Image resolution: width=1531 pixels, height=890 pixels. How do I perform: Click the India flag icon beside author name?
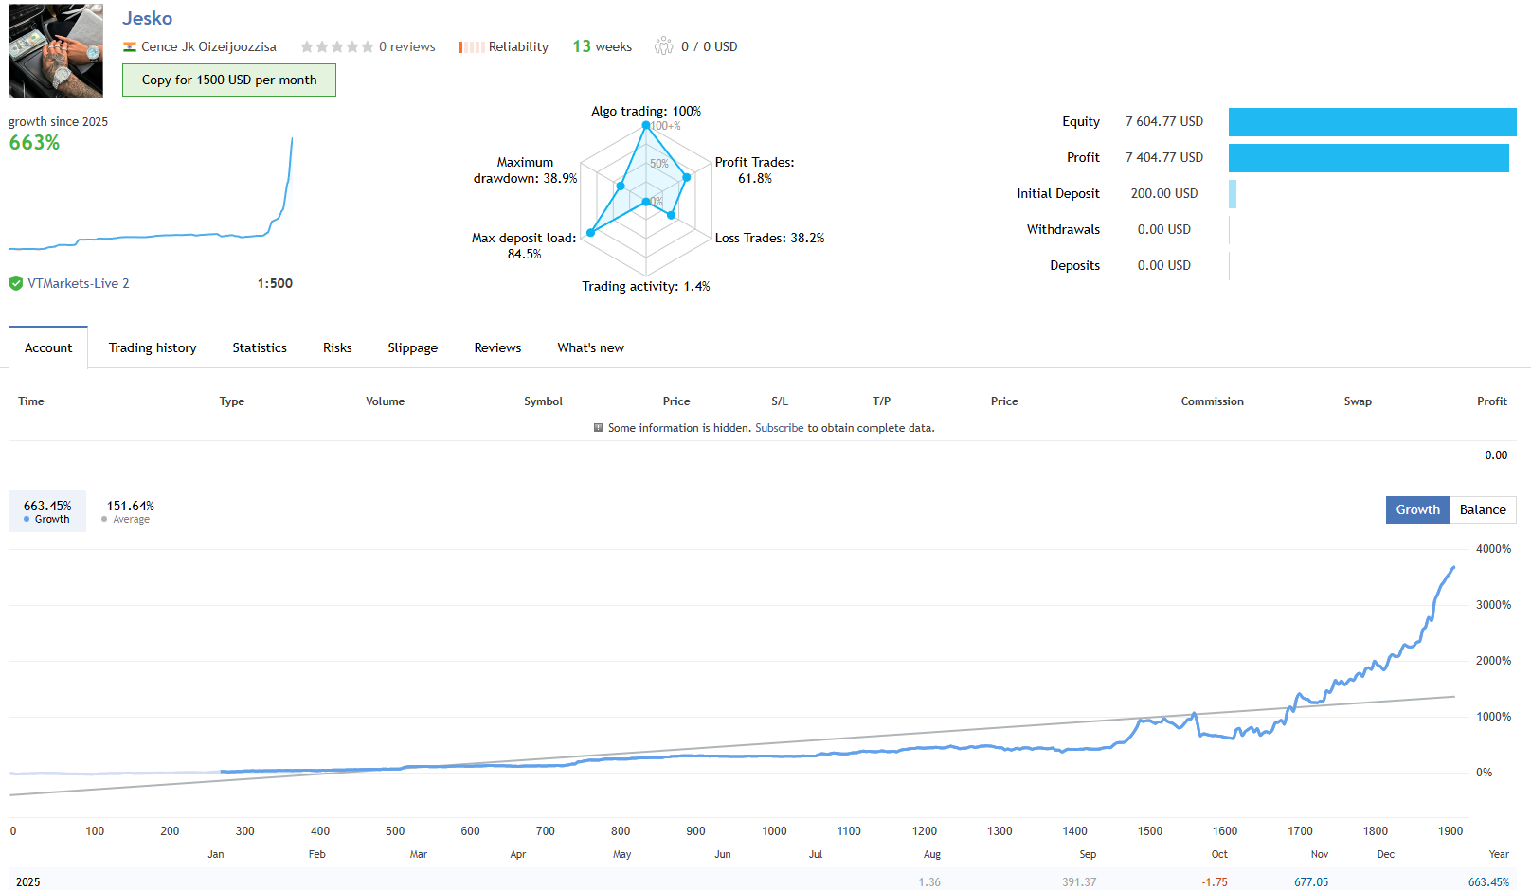coord(130,47)
